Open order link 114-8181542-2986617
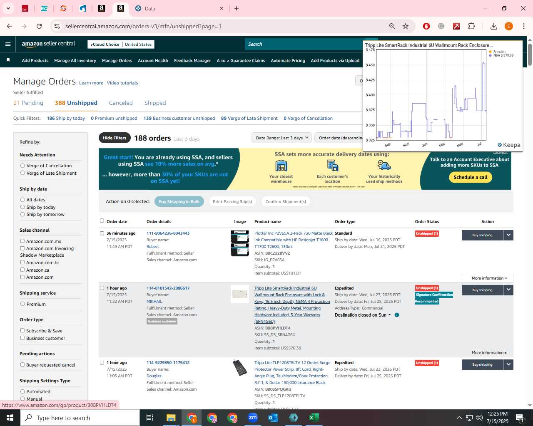This screenshot has height=426, width=533. [x=168, y=288]
